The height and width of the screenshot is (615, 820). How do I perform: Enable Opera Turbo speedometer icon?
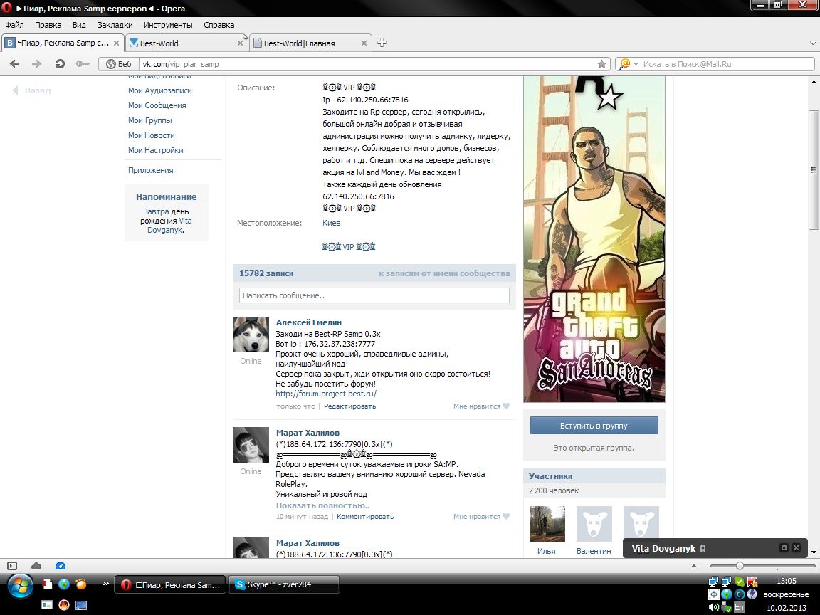60,566
